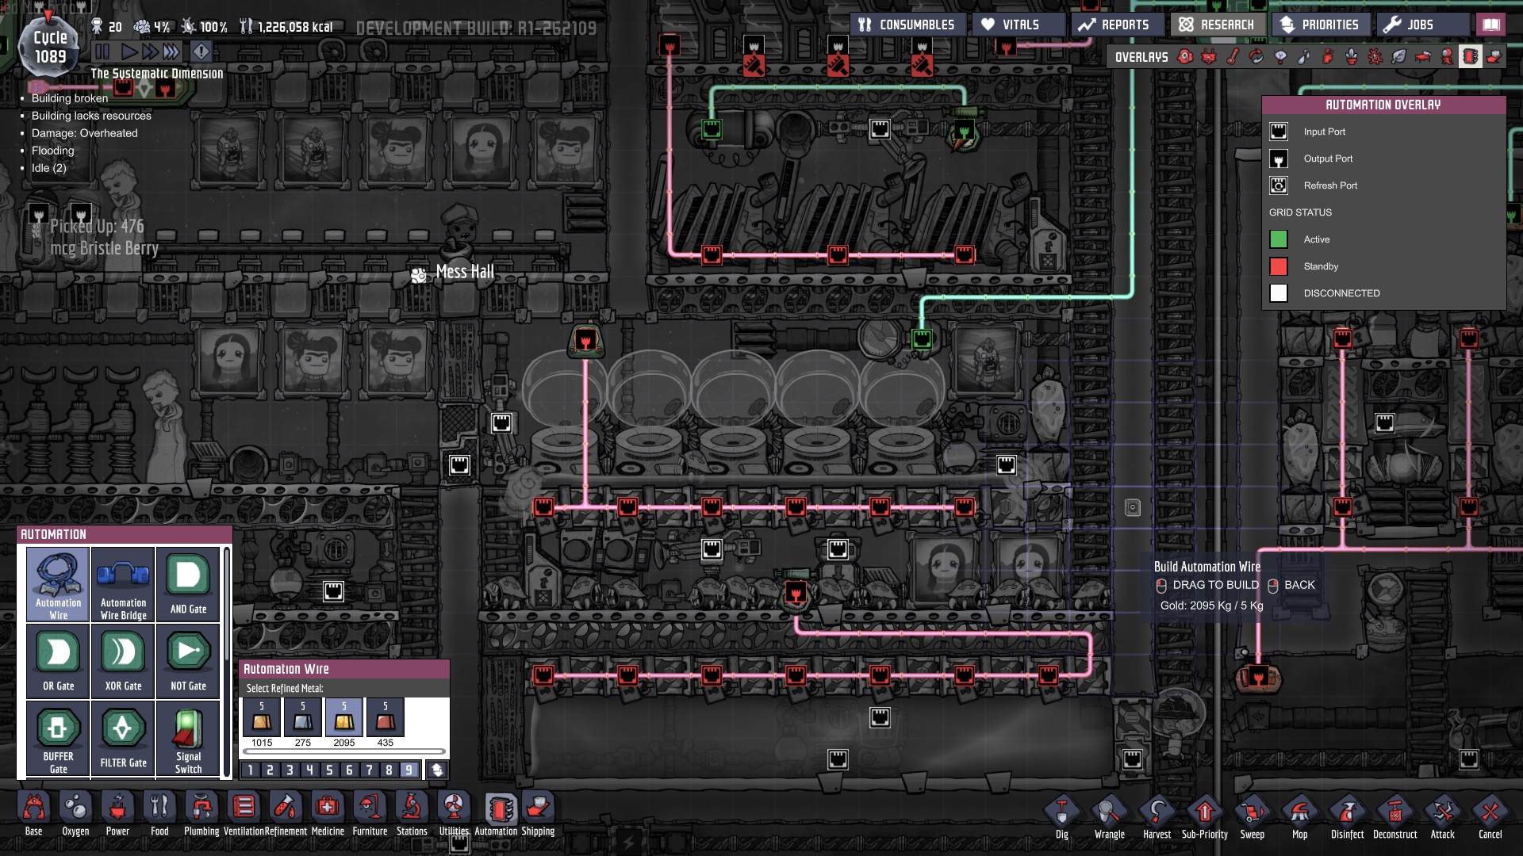Viewport: 1523px width, 856px height.
Task: Select Automation Wire Bridge
Action: [123, 583]
